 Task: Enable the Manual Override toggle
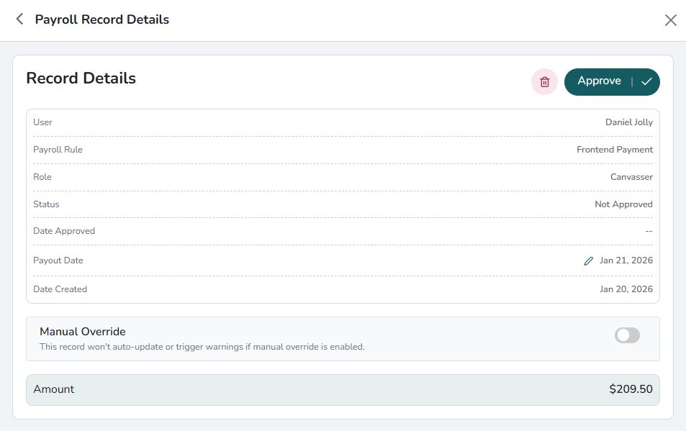pos(626,335)
